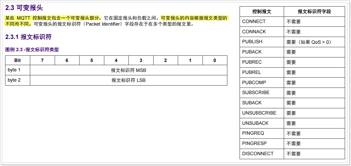The width and height of the screenshot is (351, 166).
Task: Click the PINGRESP cell
Action: click(262, 144)
